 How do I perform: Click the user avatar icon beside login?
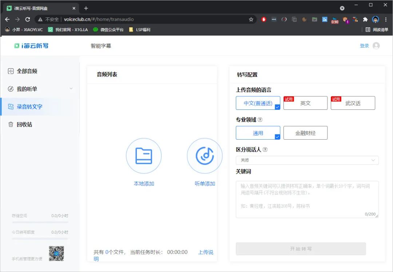376,46
